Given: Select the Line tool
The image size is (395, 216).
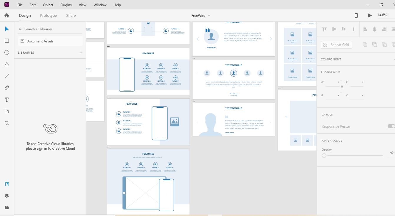Looking at the screenshot, I should 7,76.
